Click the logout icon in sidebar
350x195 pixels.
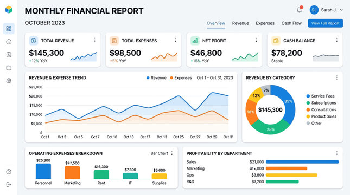tap(9, 185)
